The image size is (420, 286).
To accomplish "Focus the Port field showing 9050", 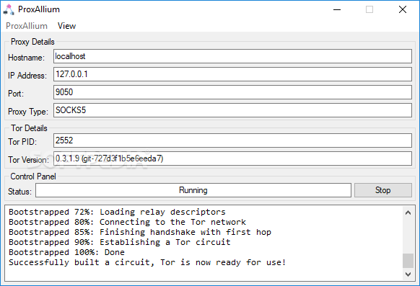I will point(232,92).
